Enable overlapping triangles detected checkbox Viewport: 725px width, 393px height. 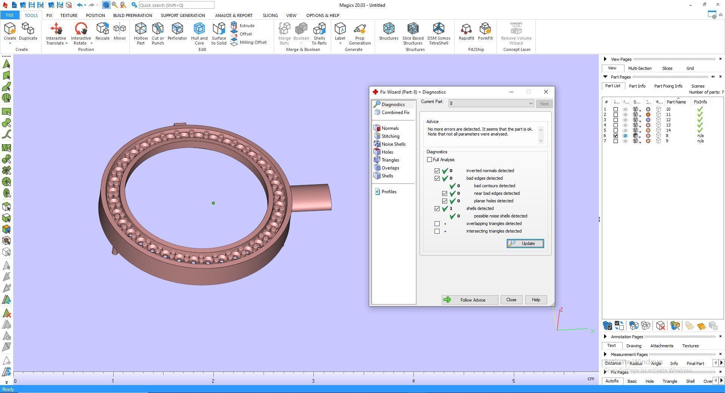pyautogui.click(x=437, y=223)
